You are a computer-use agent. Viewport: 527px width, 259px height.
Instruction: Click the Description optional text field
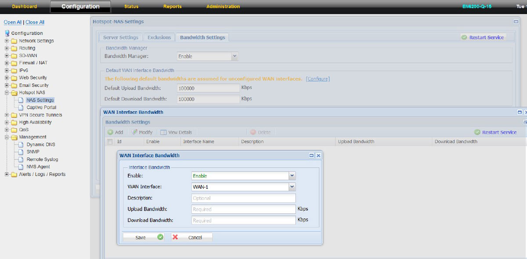pos(244,198)
